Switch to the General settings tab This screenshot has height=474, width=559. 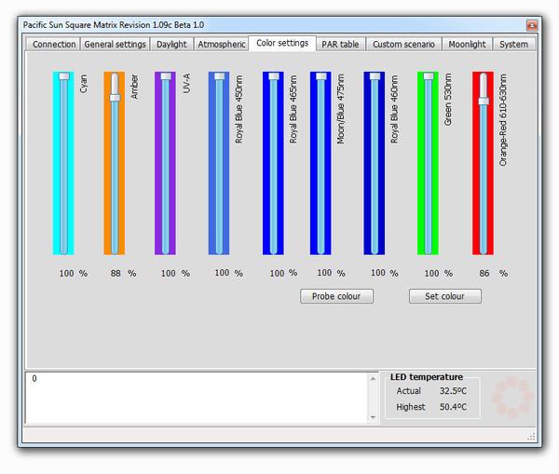tap(115, 44)
